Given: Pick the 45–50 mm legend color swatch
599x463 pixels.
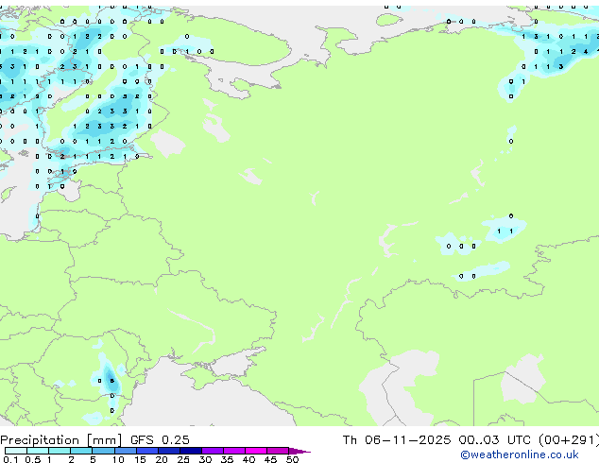Looking at the screenshot, I should [x=278, y=451].
